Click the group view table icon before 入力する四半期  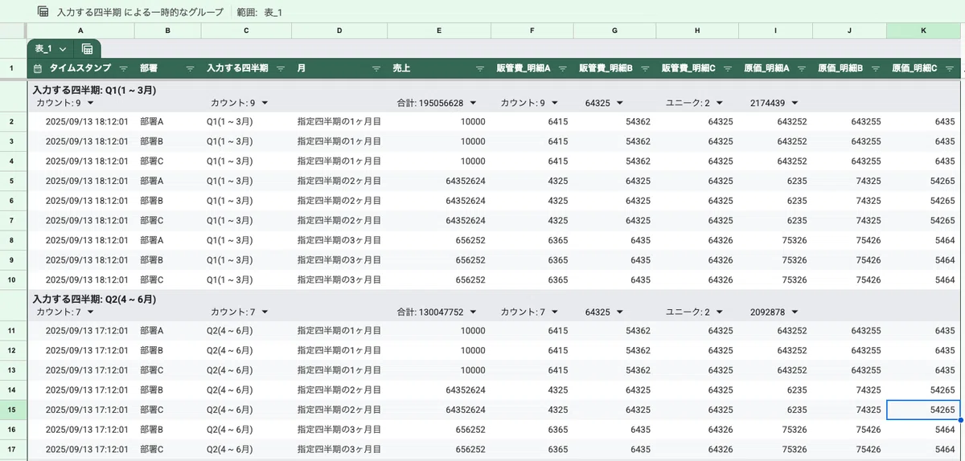(x=43, y=11)
